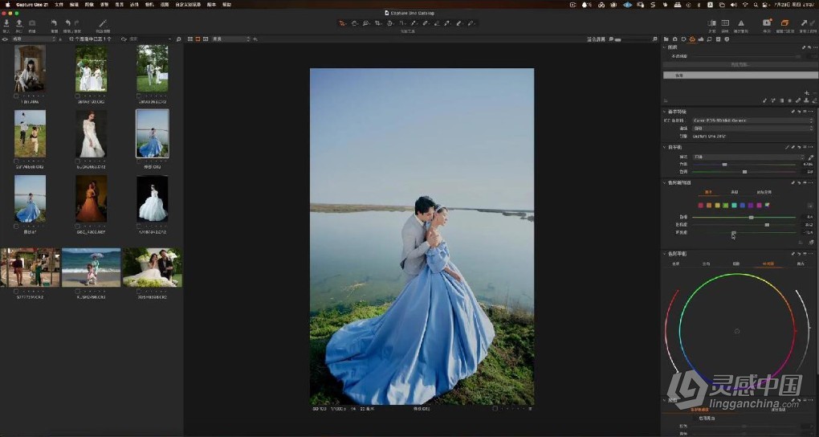Click the Import icon in the toolbar
This screenshot has width=819, height=437.
(6, 22)
